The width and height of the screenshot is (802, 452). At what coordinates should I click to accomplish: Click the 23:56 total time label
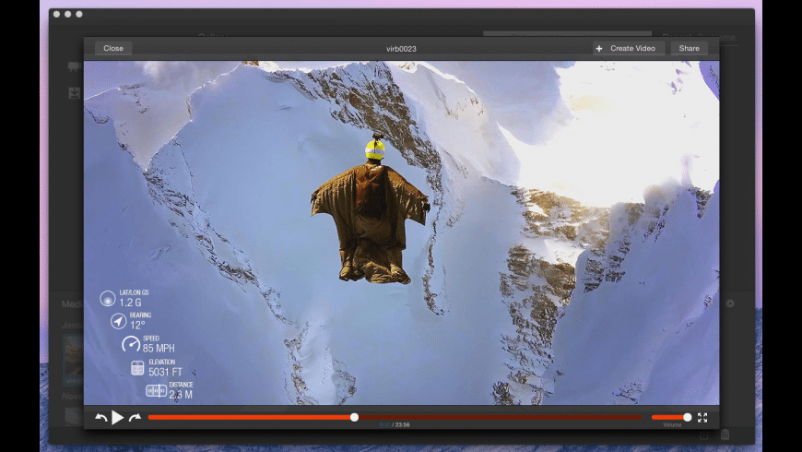point(403,425)
